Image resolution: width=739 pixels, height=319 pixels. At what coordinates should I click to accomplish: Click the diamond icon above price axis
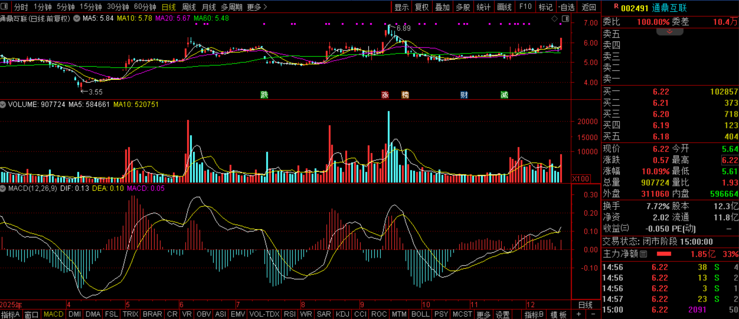point(554,19)
